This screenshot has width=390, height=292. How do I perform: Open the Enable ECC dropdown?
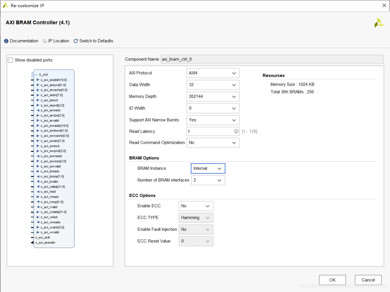pyautogui.click(x=196, y=206)
